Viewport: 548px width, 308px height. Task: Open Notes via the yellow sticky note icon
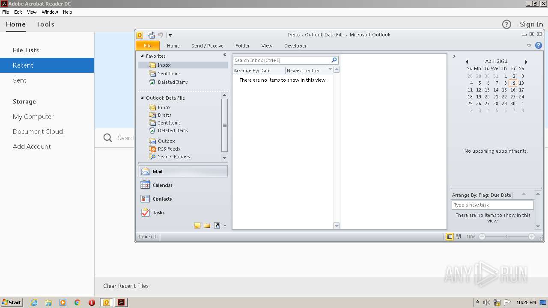click(197, 225)
